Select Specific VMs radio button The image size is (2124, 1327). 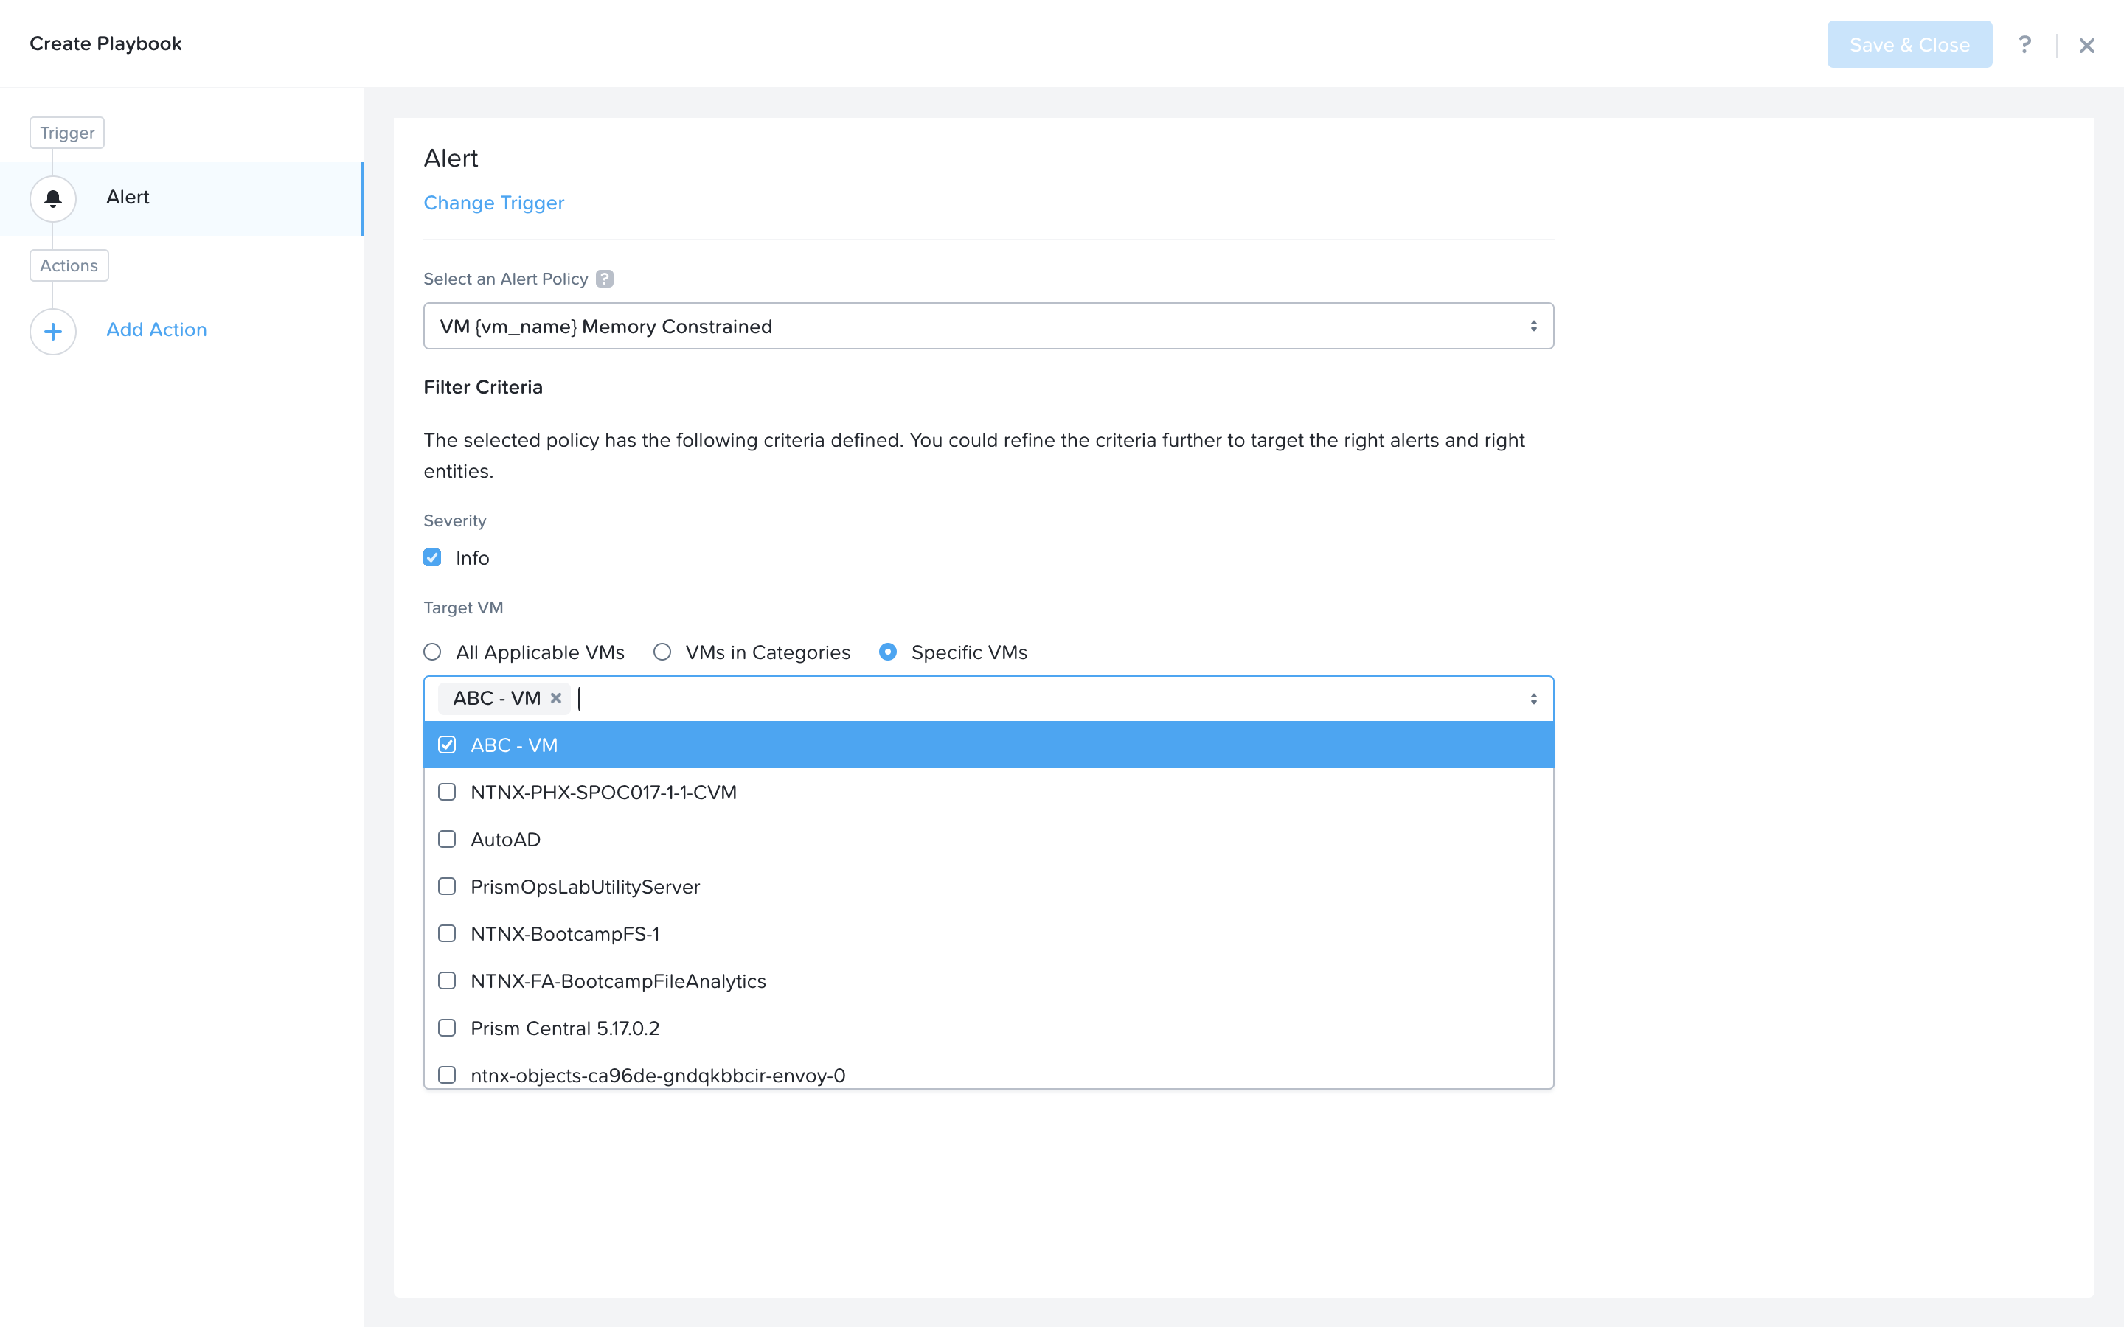[888, 652]
